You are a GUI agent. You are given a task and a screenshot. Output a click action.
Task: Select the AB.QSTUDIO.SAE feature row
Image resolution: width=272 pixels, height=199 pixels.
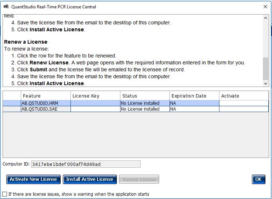[x=136, y=109]
